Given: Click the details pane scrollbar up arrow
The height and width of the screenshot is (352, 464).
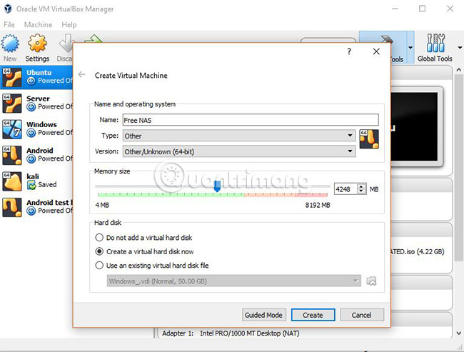Looking at the screenshot, I should (x=459, y=70).
